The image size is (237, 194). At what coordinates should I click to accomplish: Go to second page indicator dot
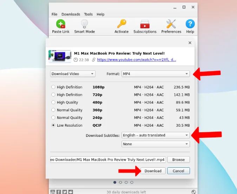[120, 182]
